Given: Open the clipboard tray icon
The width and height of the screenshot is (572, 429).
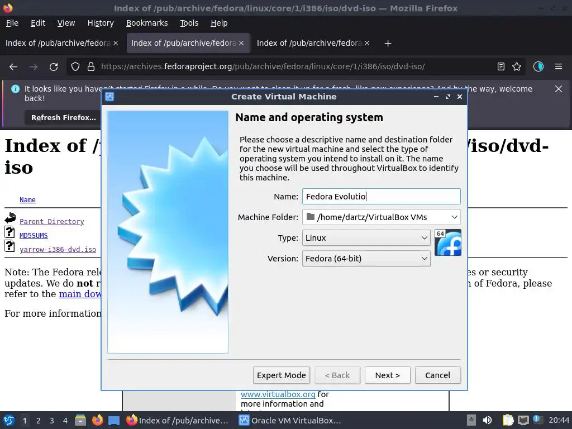Looking at the screenshot, I should [508, 420].
